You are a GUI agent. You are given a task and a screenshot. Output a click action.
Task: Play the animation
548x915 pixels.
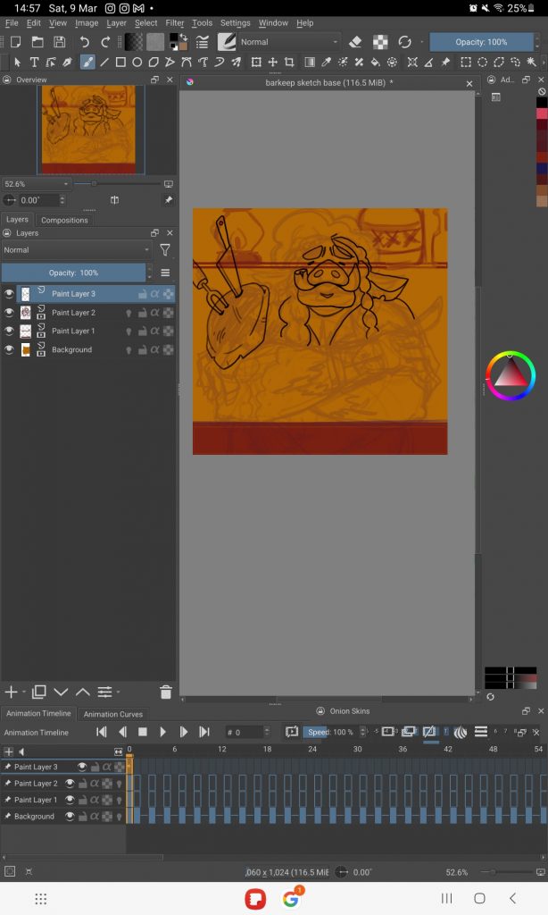[x=162, y=732]
